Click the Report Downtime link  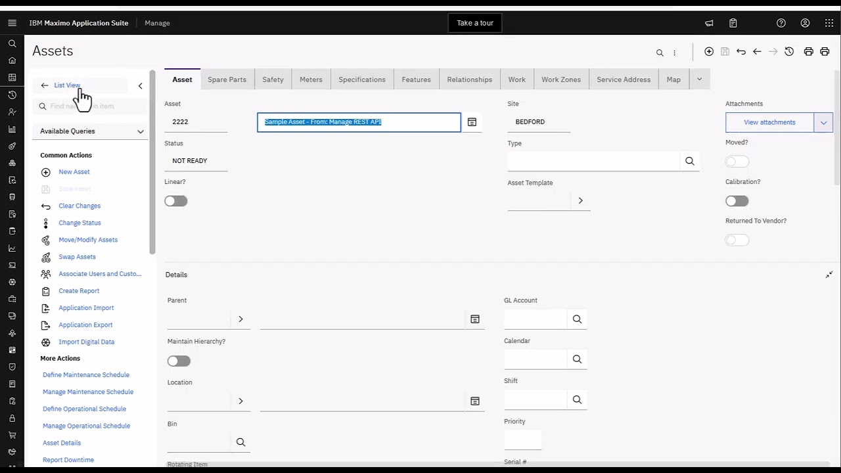pyautogui.click(x=68, y=461)
